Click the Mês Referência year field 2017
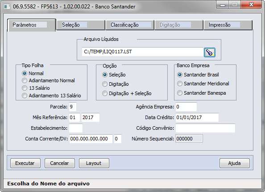This screenshot has height=192, width=265. [91, 117]
